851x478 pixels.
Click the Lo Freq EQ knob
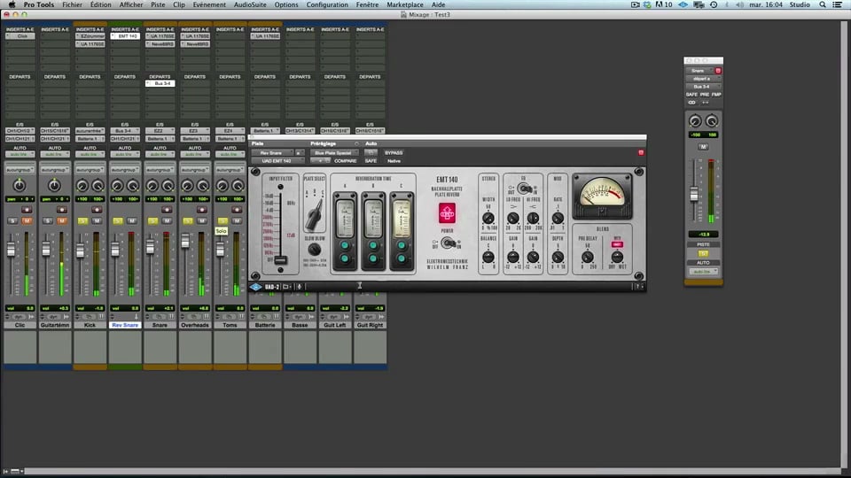coord(513,219)
